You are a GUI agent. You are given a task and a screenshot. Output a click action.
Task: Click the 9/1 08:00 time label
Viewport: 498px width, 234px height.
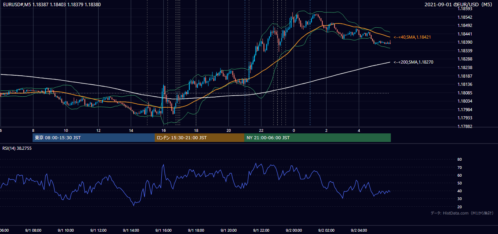point(33,230)
